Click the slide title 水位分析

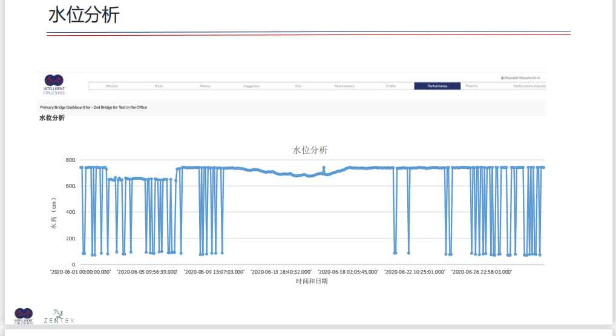84,15
